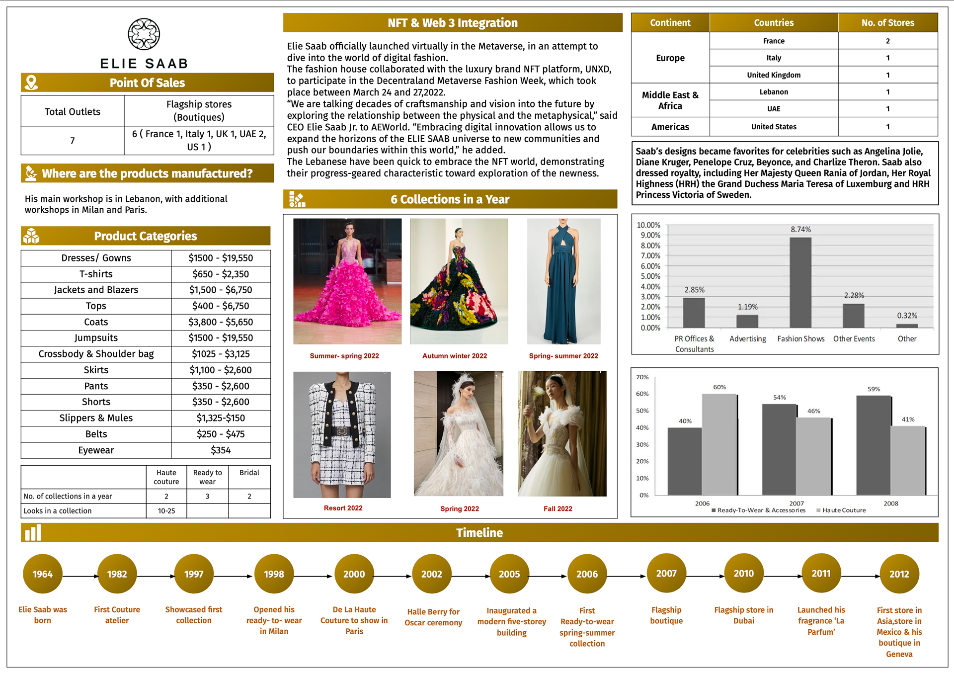Select the 1964 timeline circle
Viewport: 954px width, 673px height.
43,574
